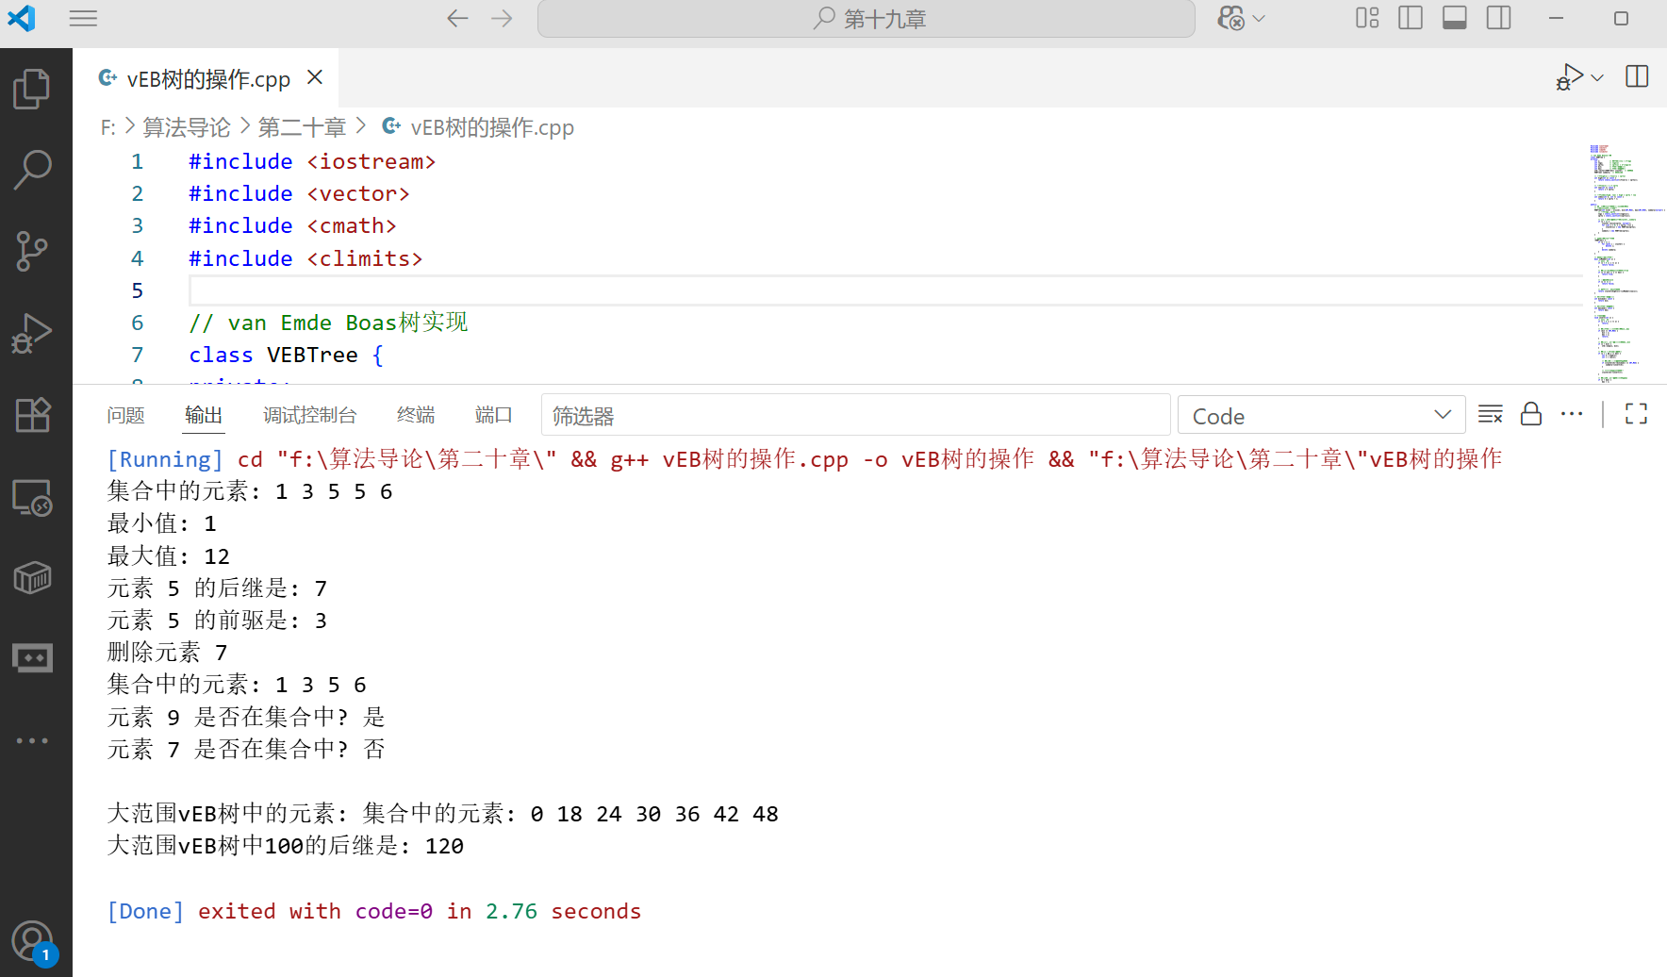Click the 大范围vEB树中100的后继是: 120 line
1667x977 pixels.
[x=285, y=846]
